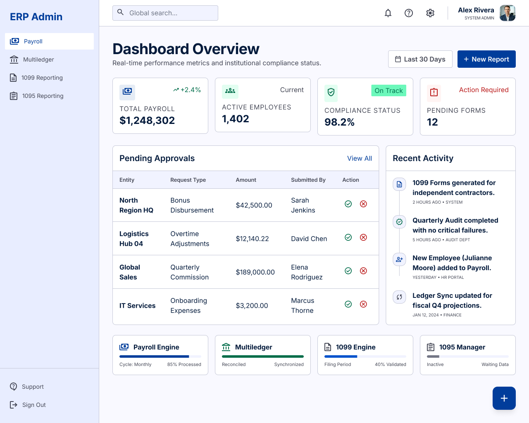Click the ERP Admin logo title

click(36, 17)
